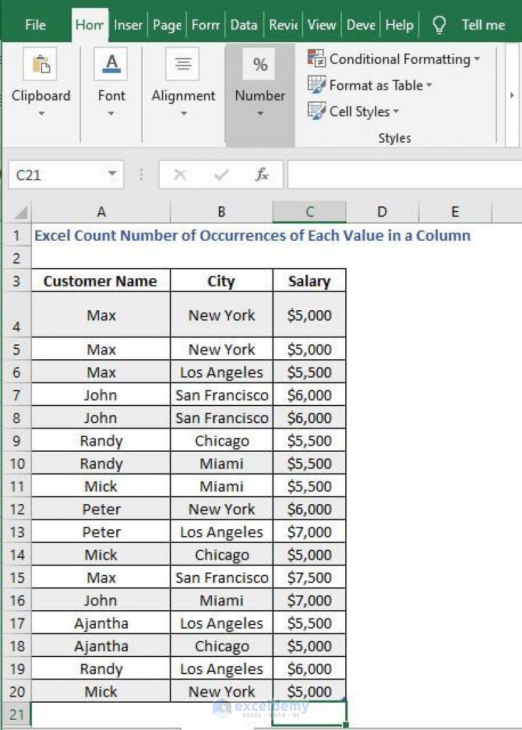Open the Name Box dropdown arrow
This screenshot has height=730, width=522.
click(x=111, y=174)
